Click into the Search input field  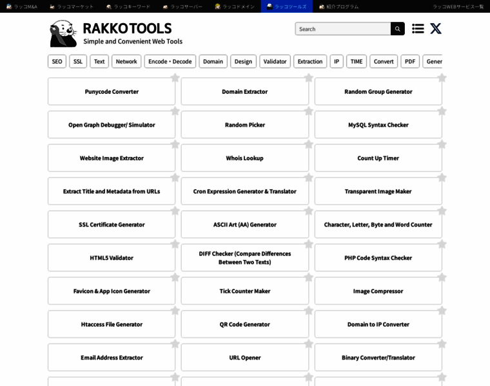click(x=343, y=29)
